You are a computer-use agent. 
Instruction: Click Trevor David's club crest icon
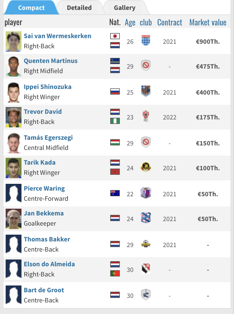[x=146, y=116]
